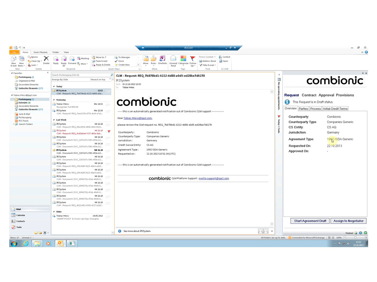Delete the selected message
377x282 pixels.
[x=46, y=60]
